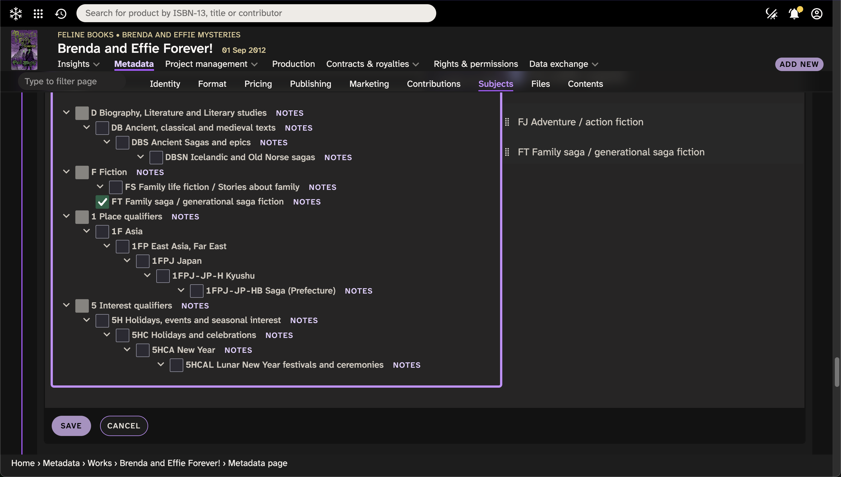This screenshot has width=841, height=477.
Task: Uncheck FT Family saga / generational saga fiction
Action: (102, 201)
